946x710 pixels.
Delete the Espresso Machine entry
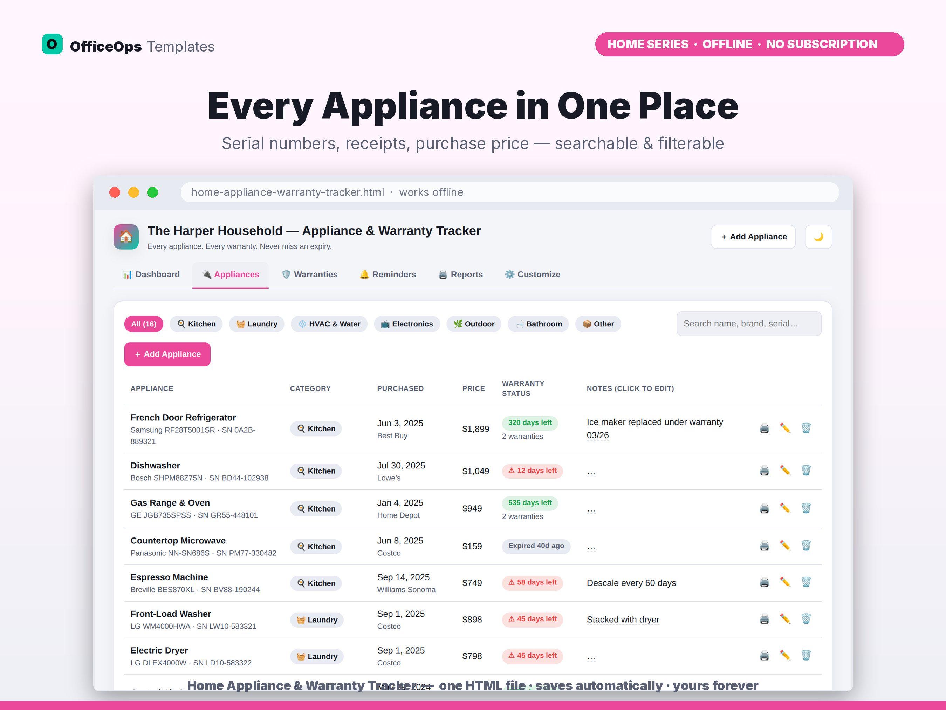806,582
